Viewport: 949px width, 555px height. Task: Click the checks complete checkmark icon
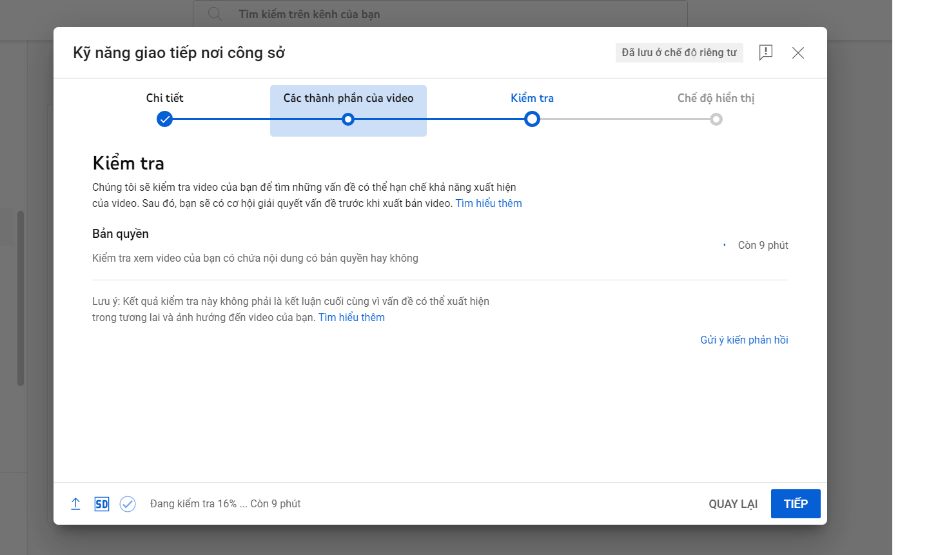(128, 504)
